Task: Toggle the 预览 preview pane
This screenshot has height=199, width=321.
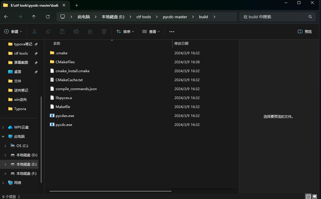Action: coord(305,31)
